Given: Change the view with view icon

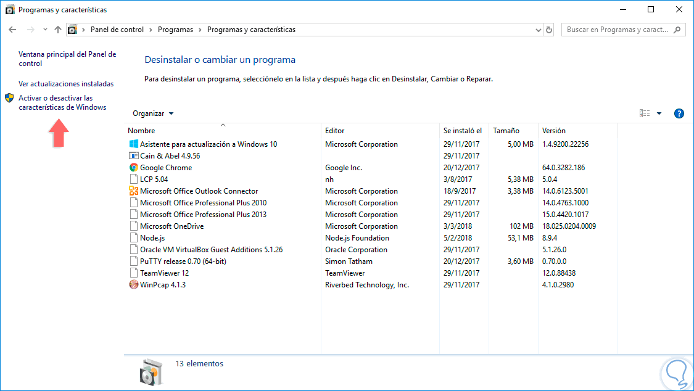Looking at the screenshot, I should coord(645,113).
